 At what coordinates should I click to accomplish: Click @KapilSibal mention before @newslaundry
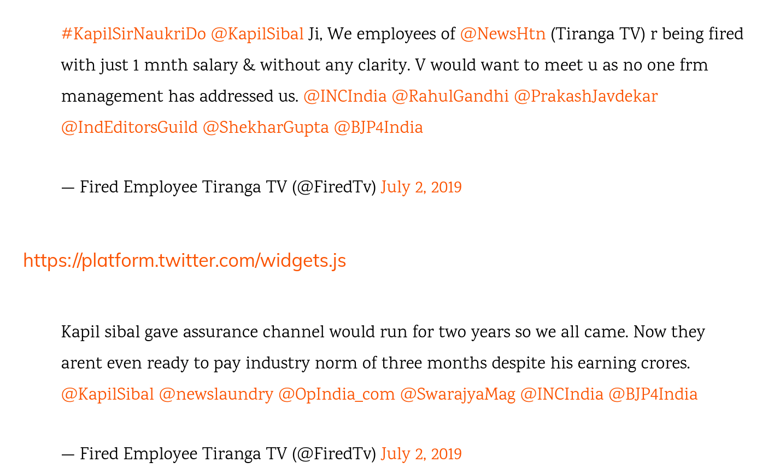[108, 395]
